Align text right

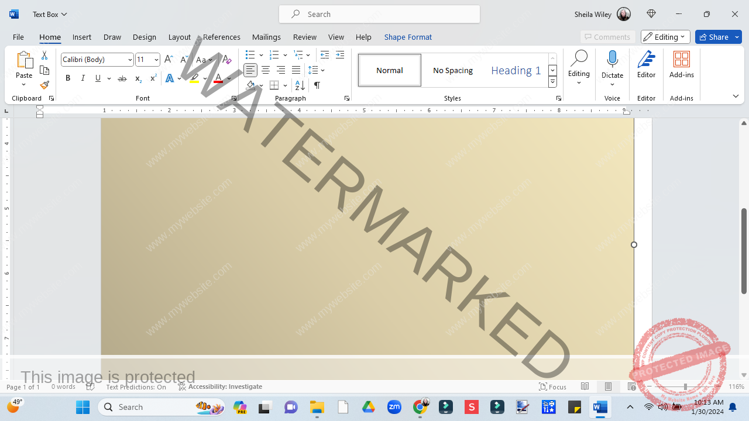(x=281, y=70)
